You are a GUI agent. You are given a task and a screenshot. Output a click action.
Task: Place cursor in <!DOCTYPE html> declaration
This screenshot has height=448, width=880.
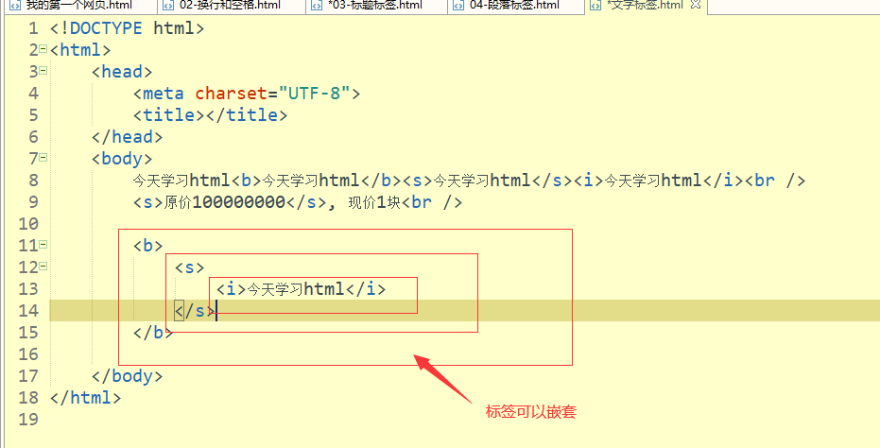coord(128,28)
